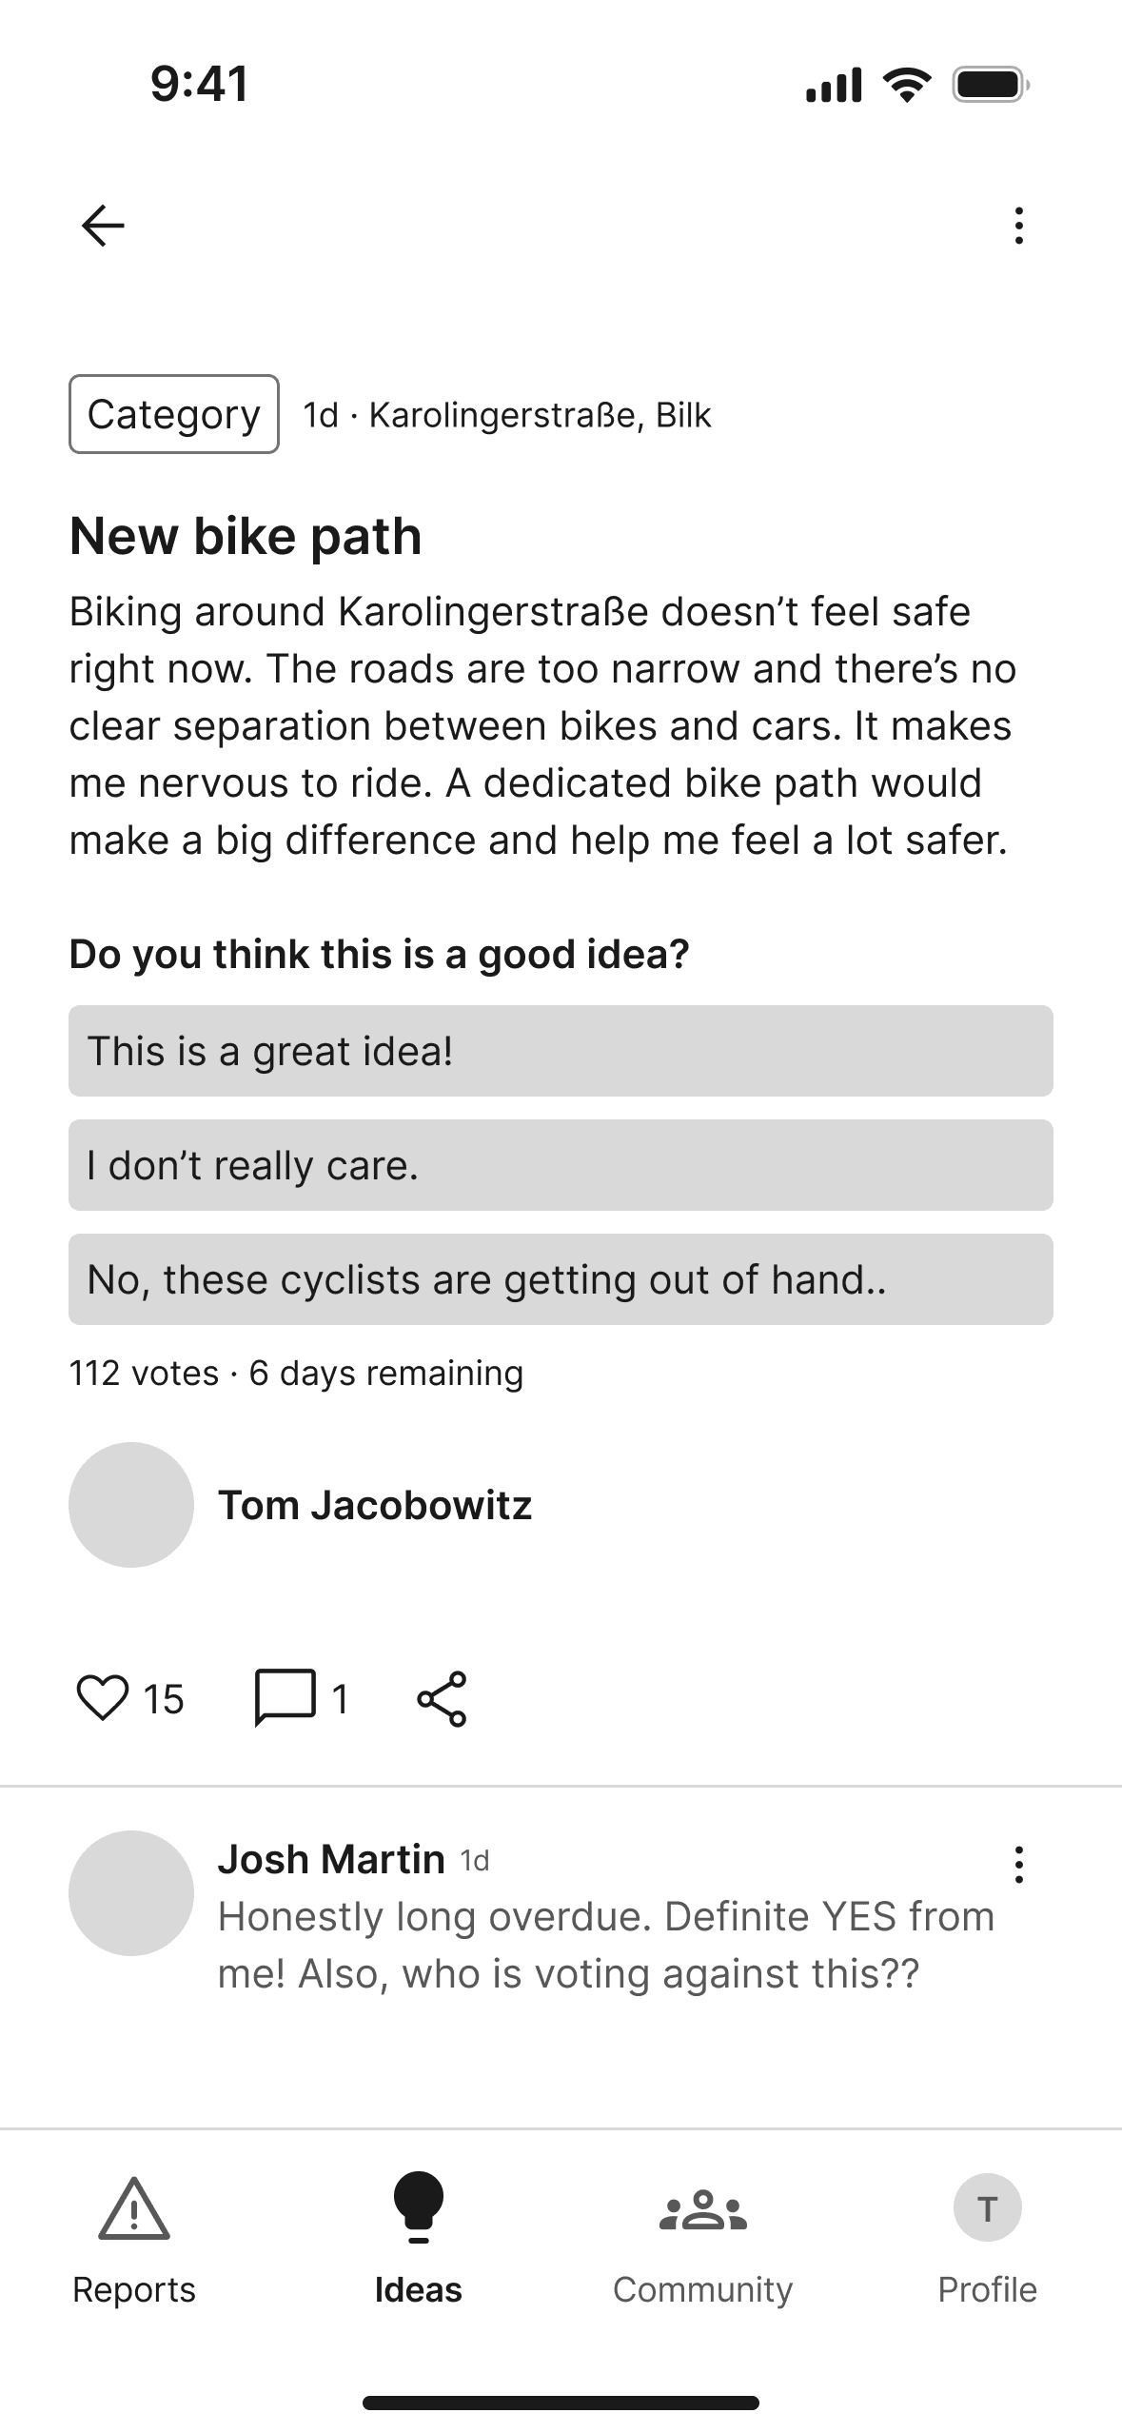Open comments via speech bubble icon
1122x2433 pixels.
tap(285, 1697)
